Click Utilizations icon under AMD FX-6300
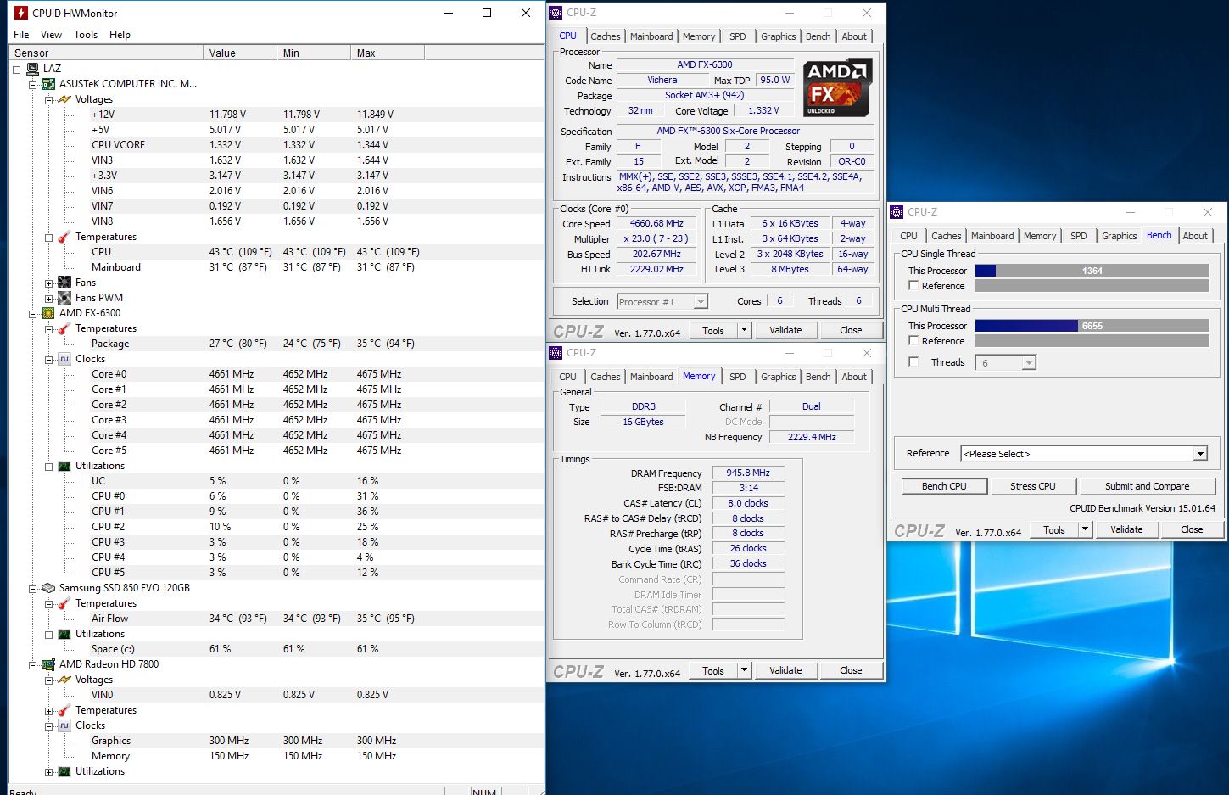The width and height of the screenshot is (1229, 795). pyautogui.click(x=64, y=466)
